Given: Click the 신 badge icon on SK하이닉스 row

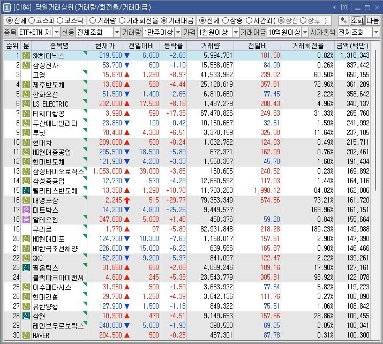Looking at the screenshot, I should [x=26, y=56].
